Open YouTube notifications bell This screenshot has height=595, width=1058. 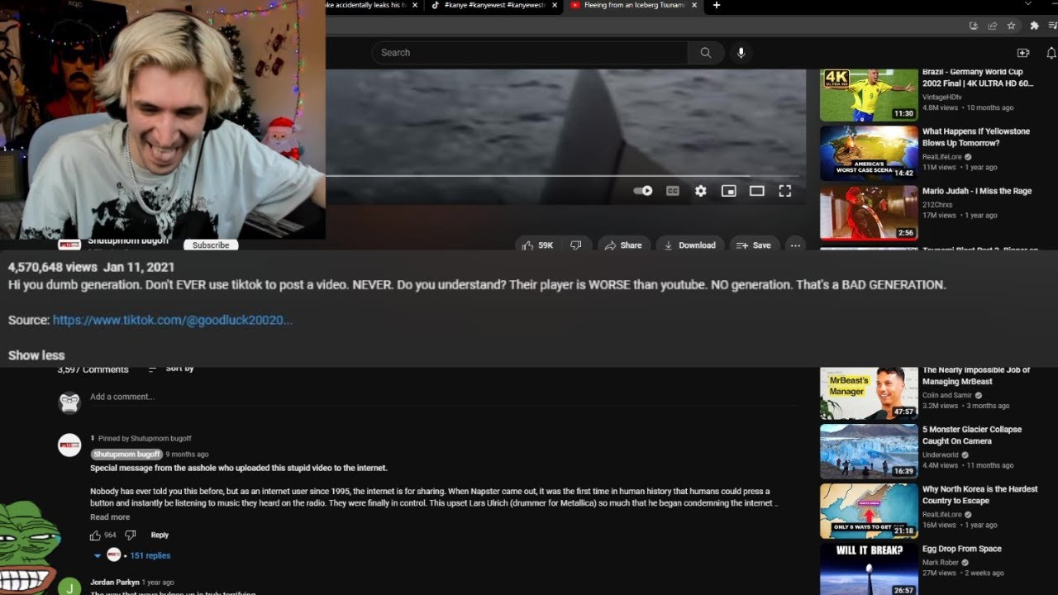(1051, 53)
